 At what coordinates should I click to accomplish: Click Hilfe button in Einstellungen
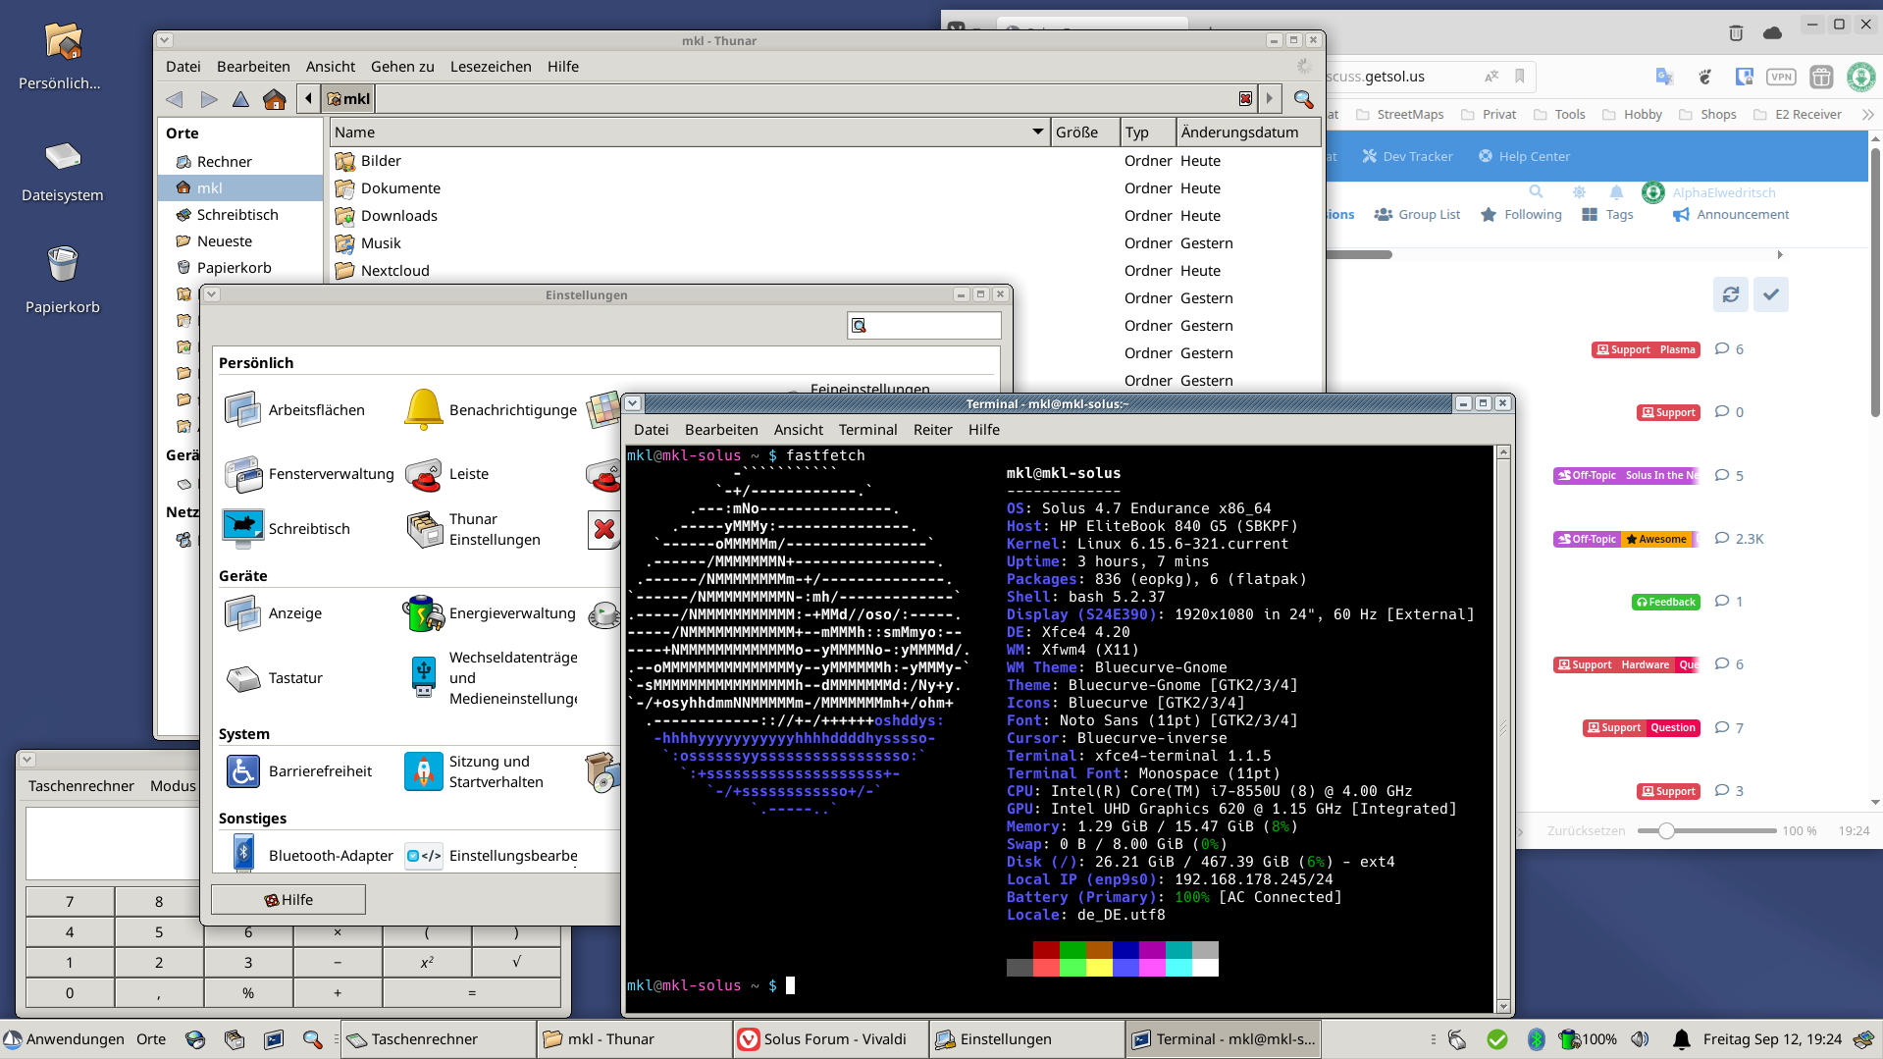(x=288, y=900)
